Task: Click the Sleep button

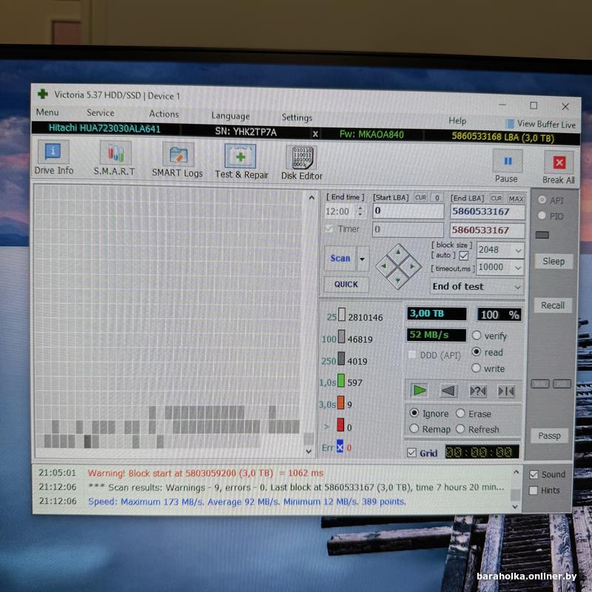Action: click(554, 261)
